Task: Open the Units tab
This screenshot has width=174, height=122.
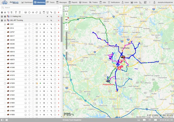Action: click(x=134, y=2)
